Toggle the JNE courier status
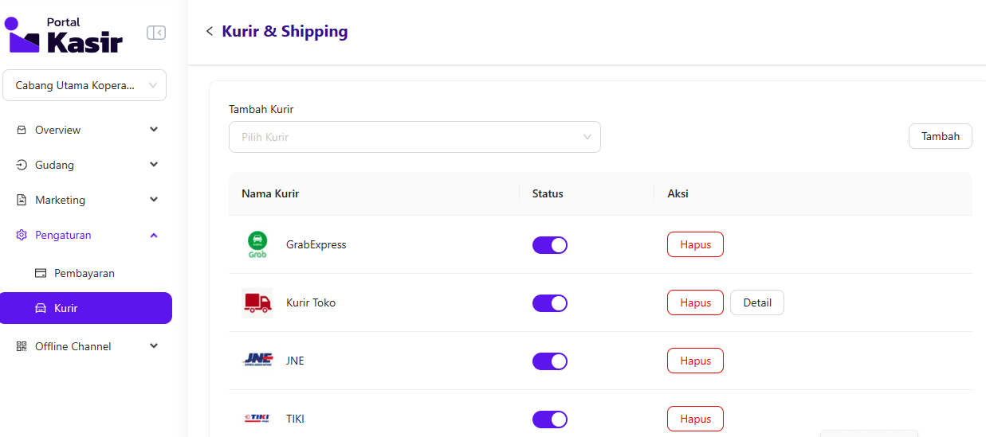This screenshot has height=437, width=986. (x=550, y=361)
